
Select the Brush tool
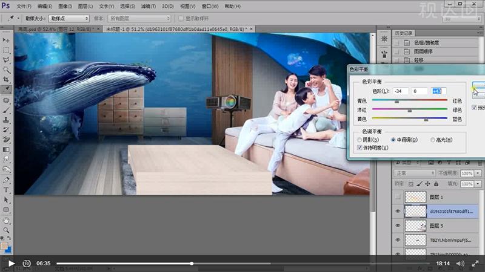coord(6,110)
